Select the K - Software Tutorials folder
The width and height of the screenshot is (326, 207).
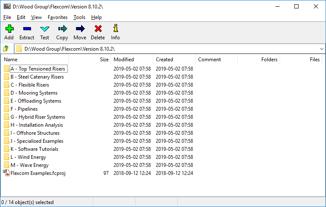coord(34,149)
